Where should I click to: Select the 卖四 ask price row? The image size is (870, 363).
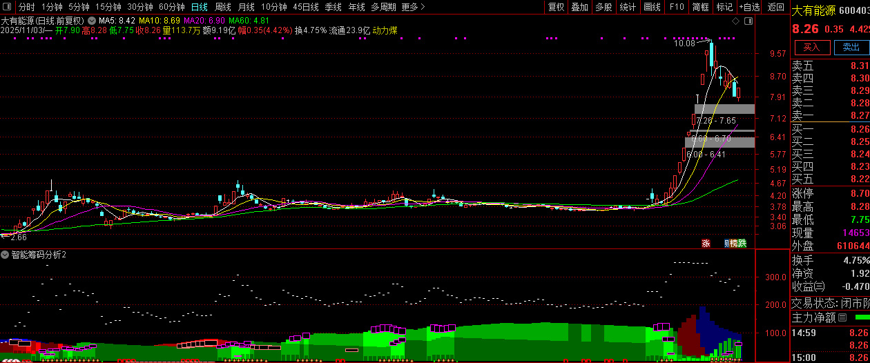830,78
